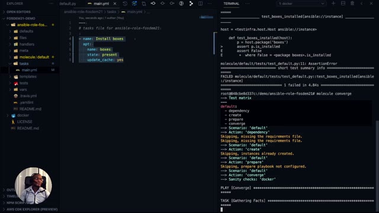Close the main.yml editor tab
The width and height of the screenshot is (379, 213).
(x=115, y=4)
